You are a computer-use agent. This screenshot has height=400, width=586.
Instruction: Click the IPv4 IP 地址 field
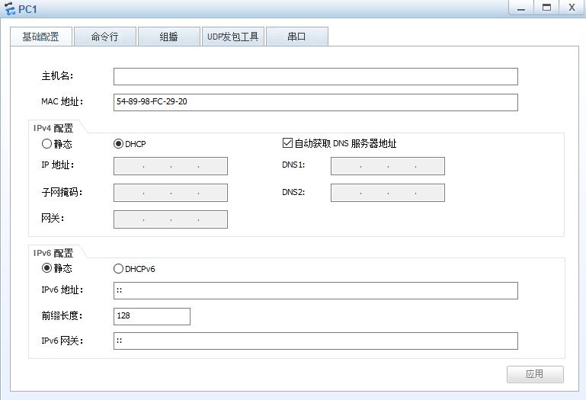click(x=171, y=166)
